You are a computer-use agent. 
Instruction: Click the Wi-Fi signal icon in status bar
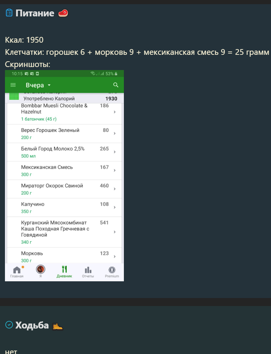pyautogui.click(x=93, y=73)
